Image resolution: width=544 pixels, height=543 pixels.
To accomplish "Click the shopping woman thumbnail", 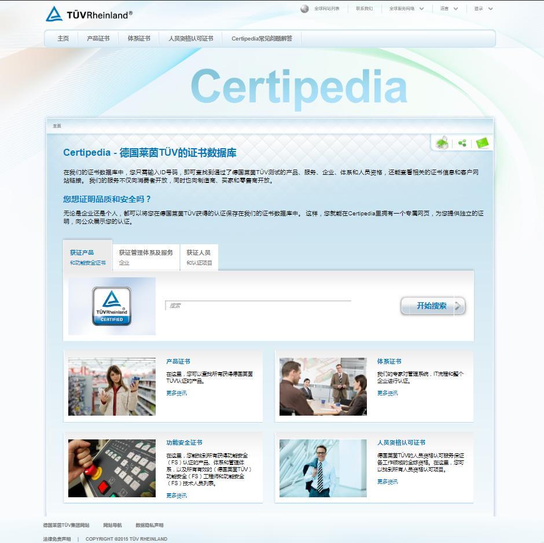I will (x=112, y=387).
